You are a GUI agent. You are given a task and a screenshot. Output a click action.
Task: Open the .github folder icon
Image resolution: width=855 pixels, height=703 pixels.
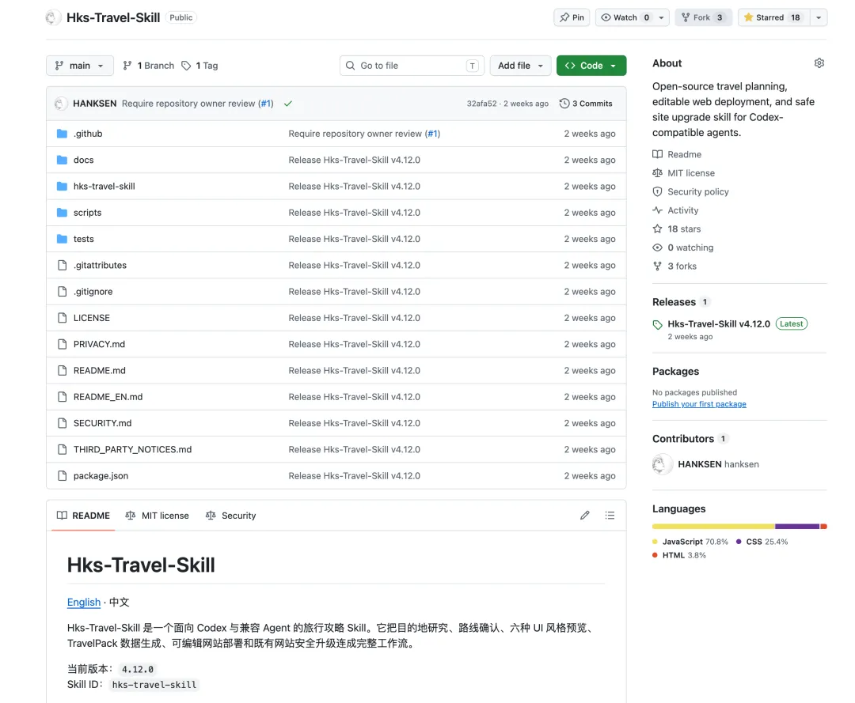point(63,134)
